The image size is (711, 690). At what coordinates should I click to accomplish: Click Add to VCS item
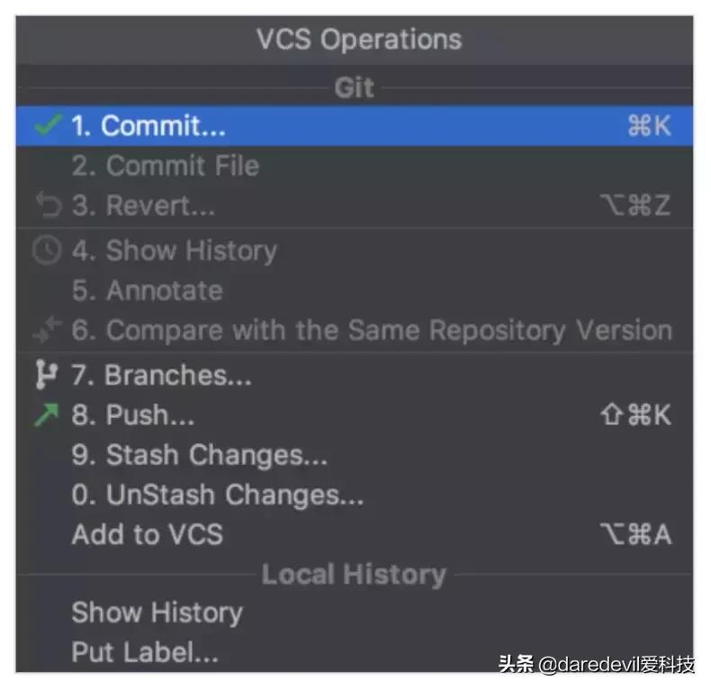(x=147, y=534)
